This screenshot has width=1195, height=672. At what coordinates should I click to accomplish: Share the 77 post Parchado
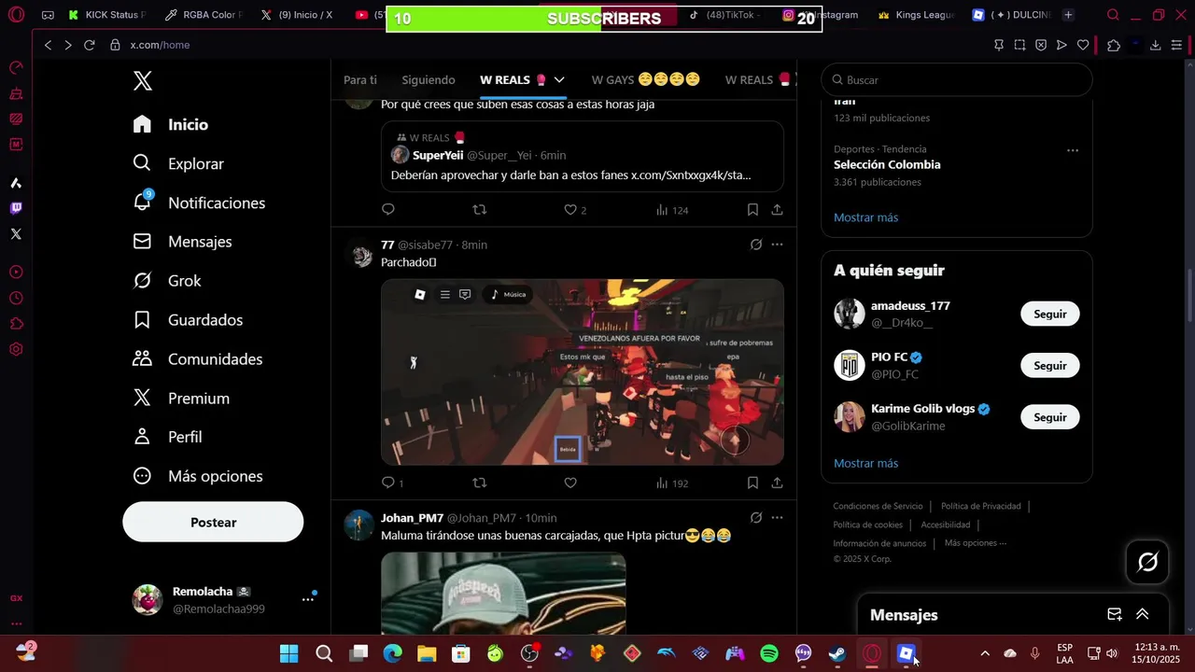coord(777,483)
